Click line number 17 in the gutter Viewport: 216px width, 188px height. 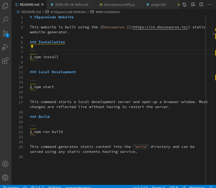click(21, 102)
